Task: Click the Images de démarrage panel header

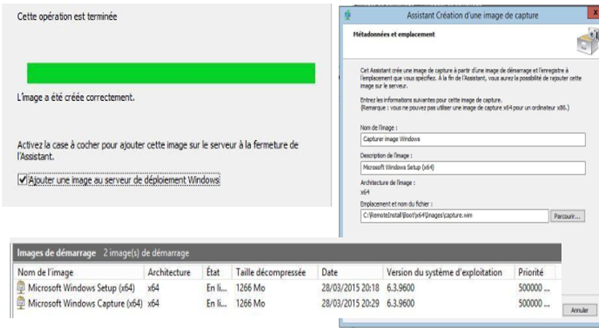Action: point(287,253)
